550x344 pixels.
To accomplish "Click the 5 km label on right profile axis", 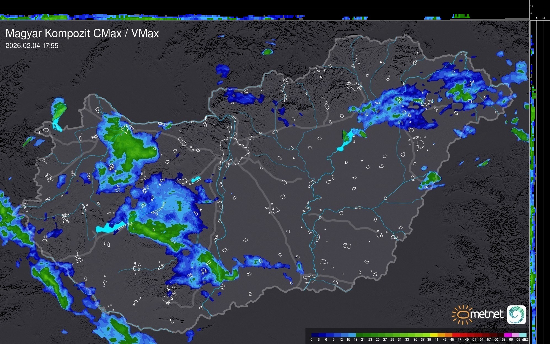I will (x=536, y=18).
